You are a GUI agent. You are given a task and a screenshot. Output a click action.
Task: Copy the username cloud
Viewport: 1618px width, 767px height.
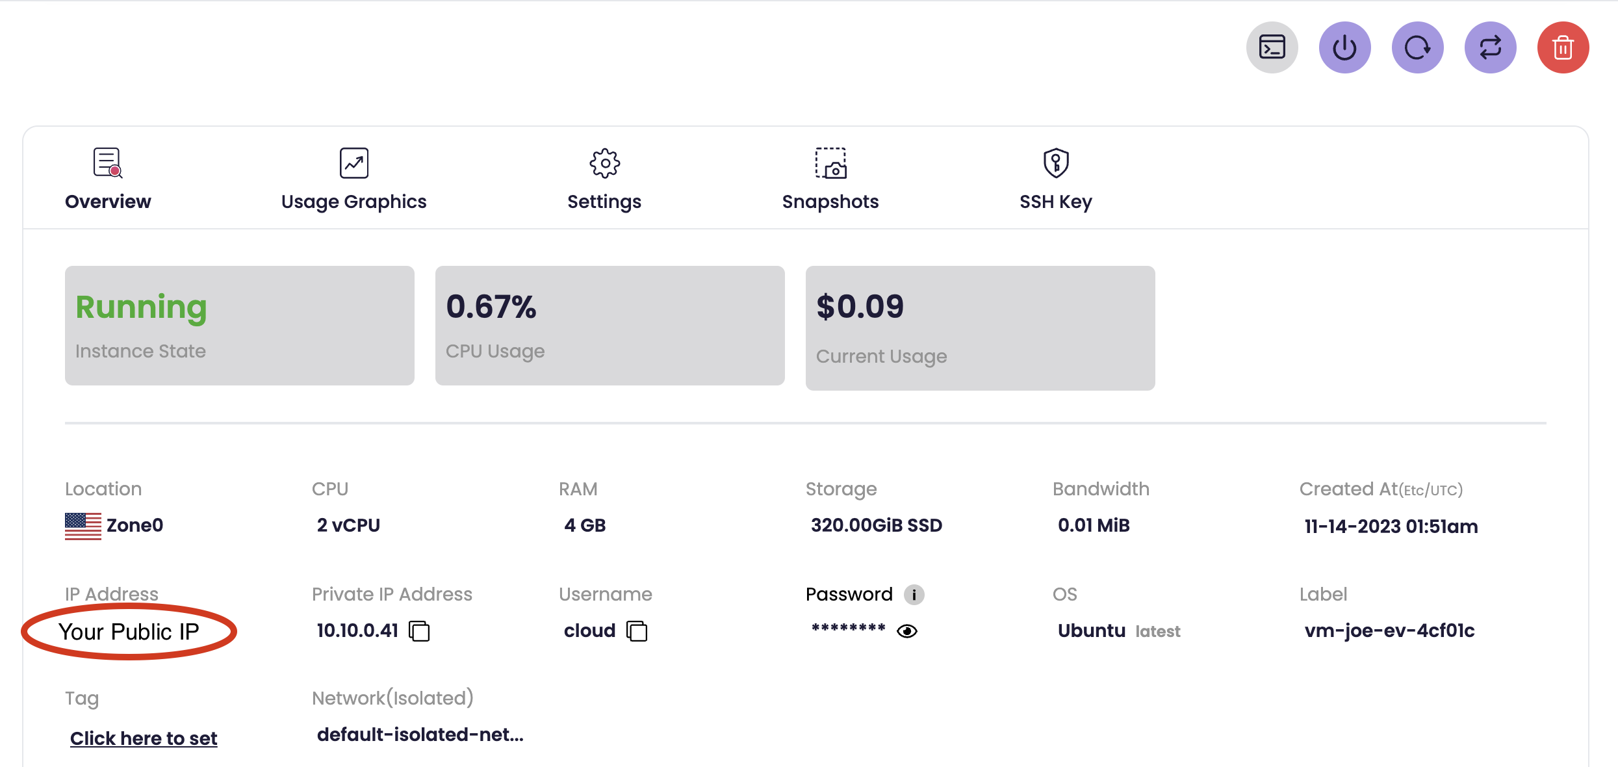637,631
